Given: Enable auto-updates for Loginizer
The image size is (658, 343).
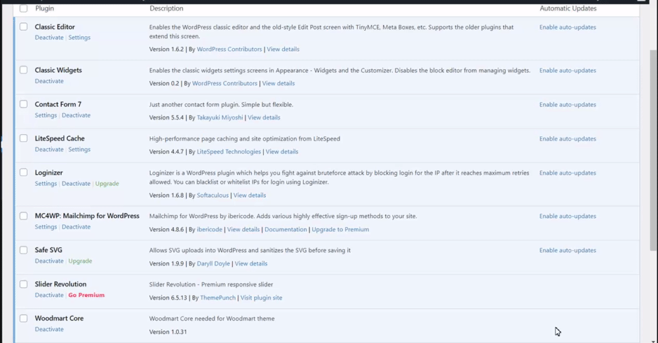Looking at the screenshot, I should (x=567, y=173).
